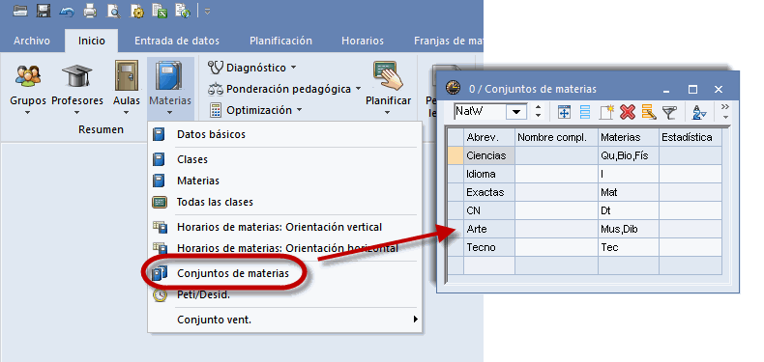Click the save floppy disk icon
Image resolution: width=764 pixels, height=362 pixels.
[x=44, y=11]
